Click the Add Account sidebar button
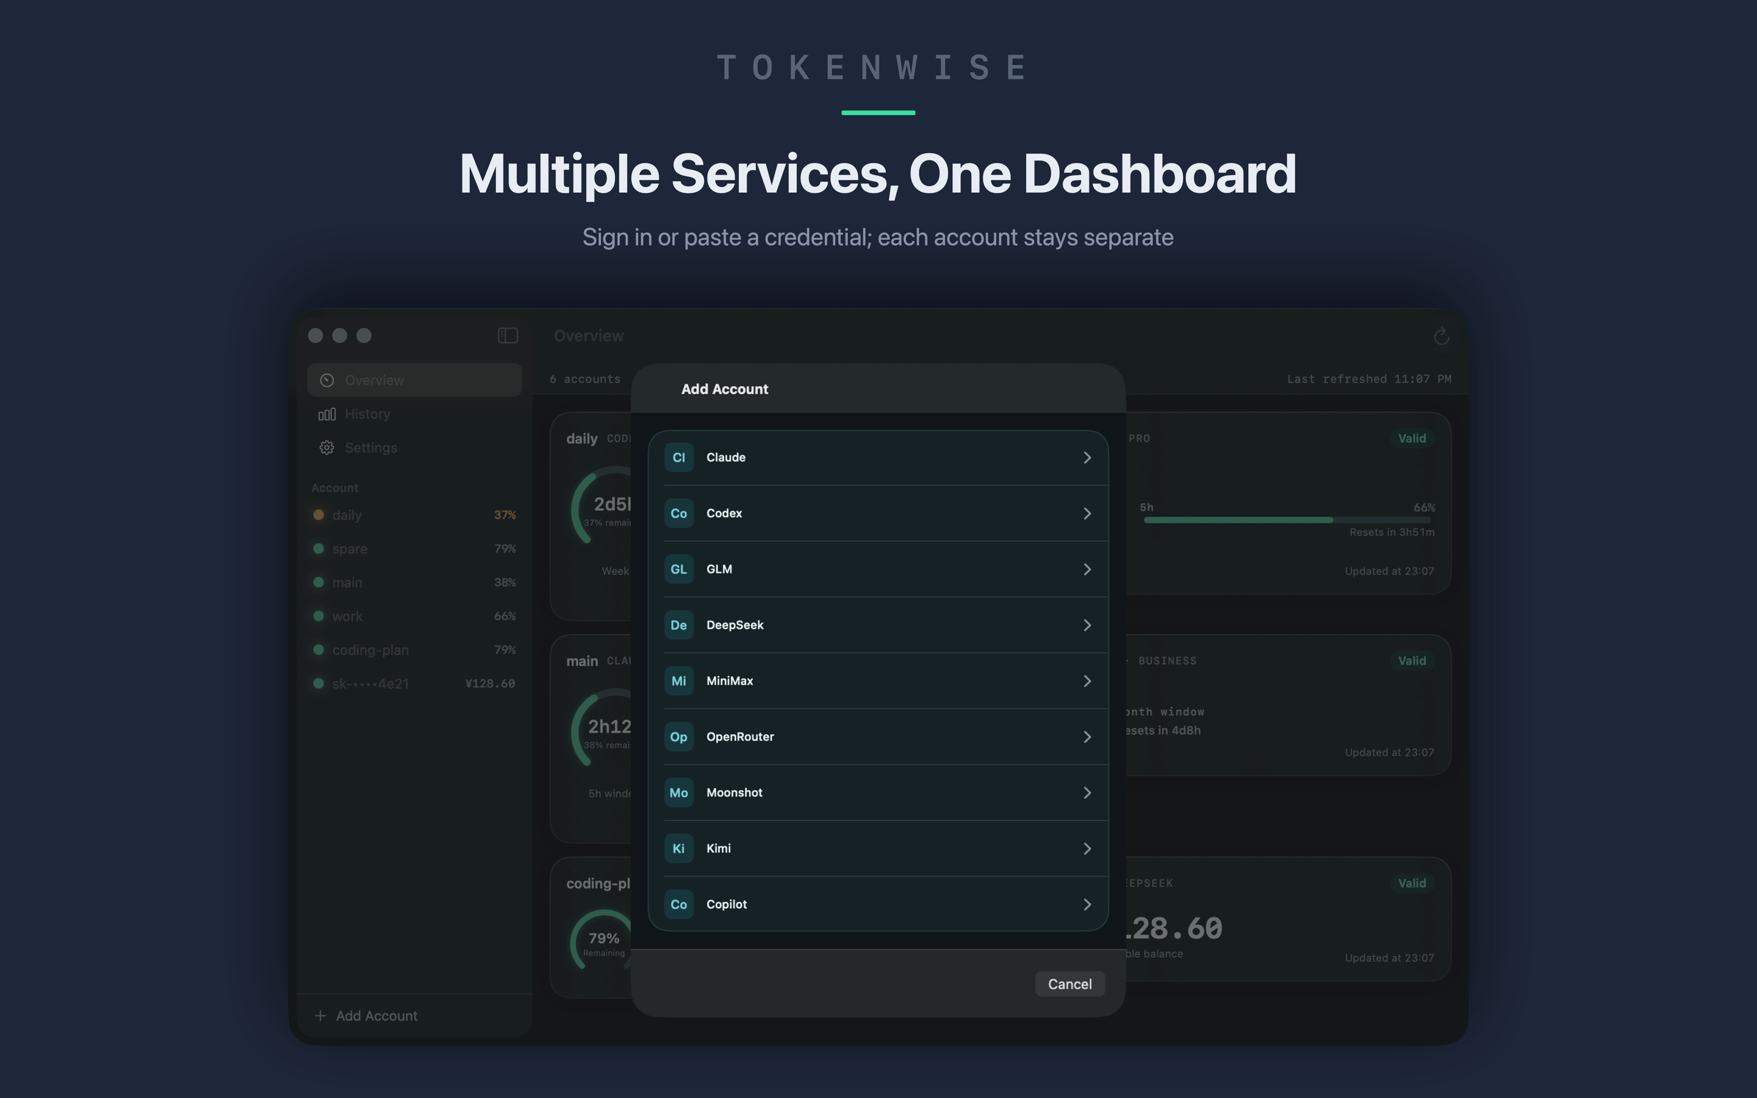This screenshot has height=1098, width=1757. tap(367, 1016)
